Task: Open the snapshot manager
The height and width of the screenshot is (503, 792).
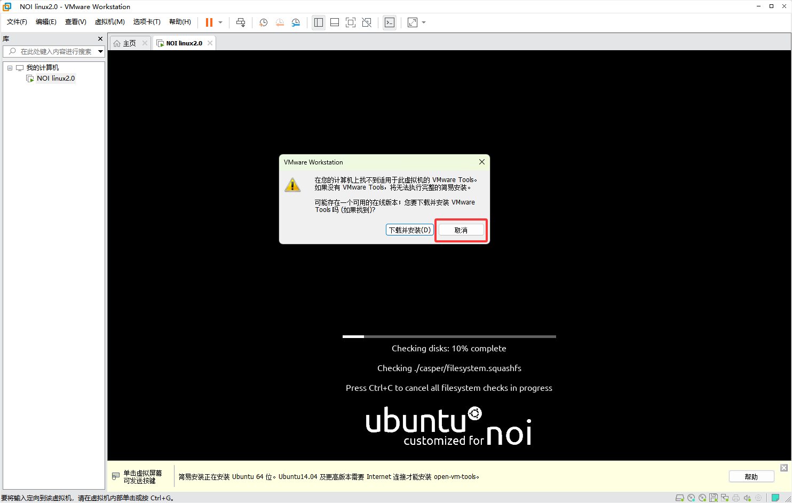Action: [296, 22]
